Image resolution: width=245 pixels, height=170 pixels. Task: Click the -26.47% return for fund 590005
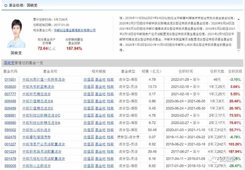(235, 166)
